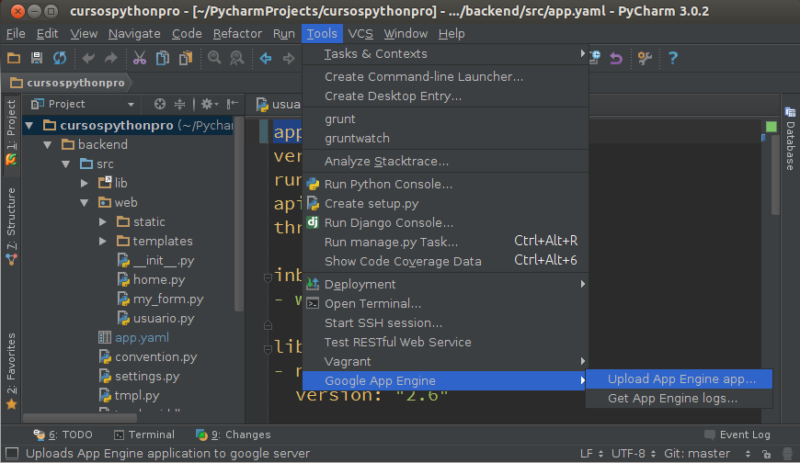This screenshot has height=463, width=800.
Task: Open the Vagrant submenu
Action: tap(445, 362)
